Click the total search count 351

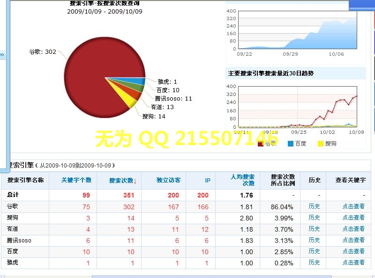point(128,195)
